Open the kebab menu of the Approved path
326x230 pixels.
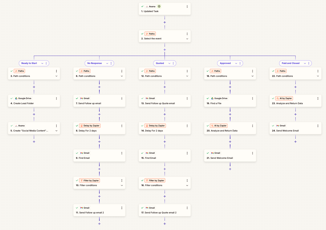[240, 63]
